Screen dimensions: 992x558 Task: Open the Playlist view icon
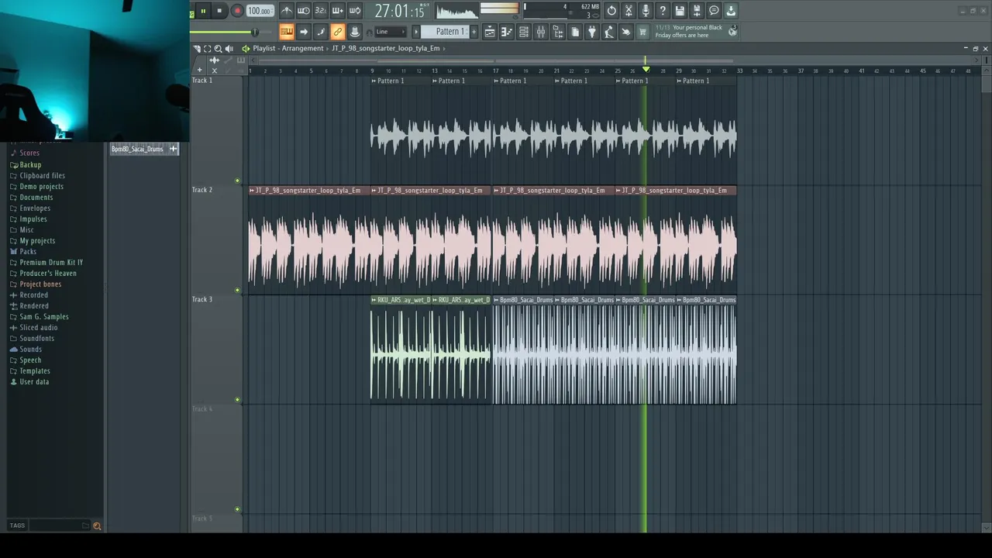coord(490,32)
